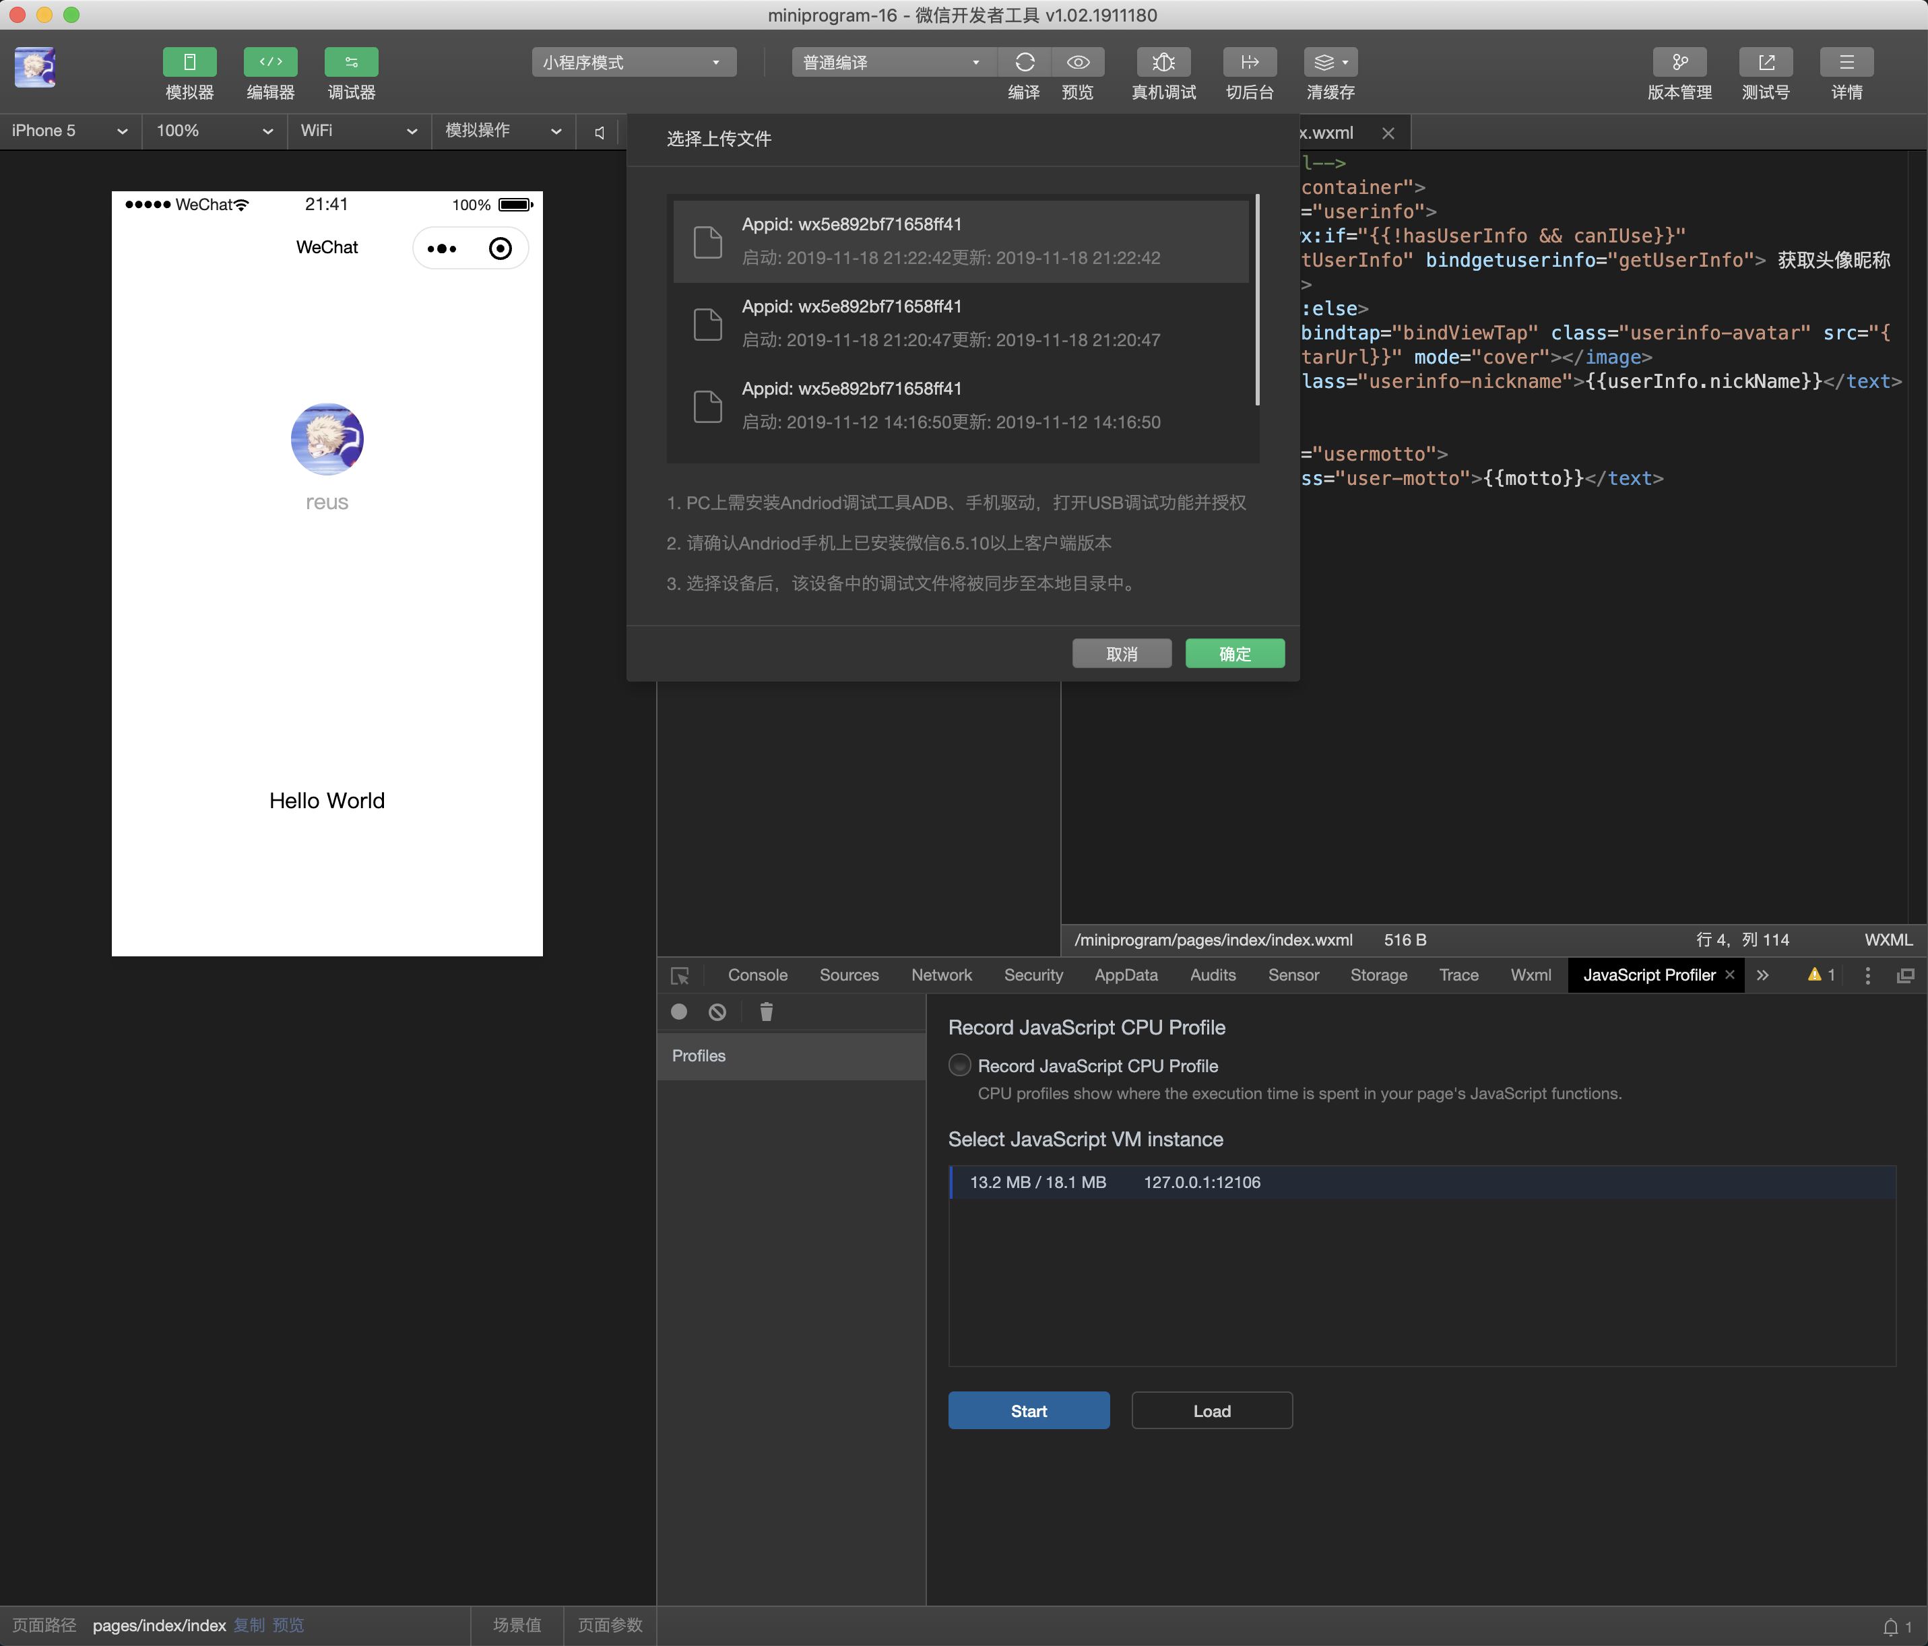
Task: Select VM instance 127.0.0.1:12106
Action: [x=1422, y=1183]
